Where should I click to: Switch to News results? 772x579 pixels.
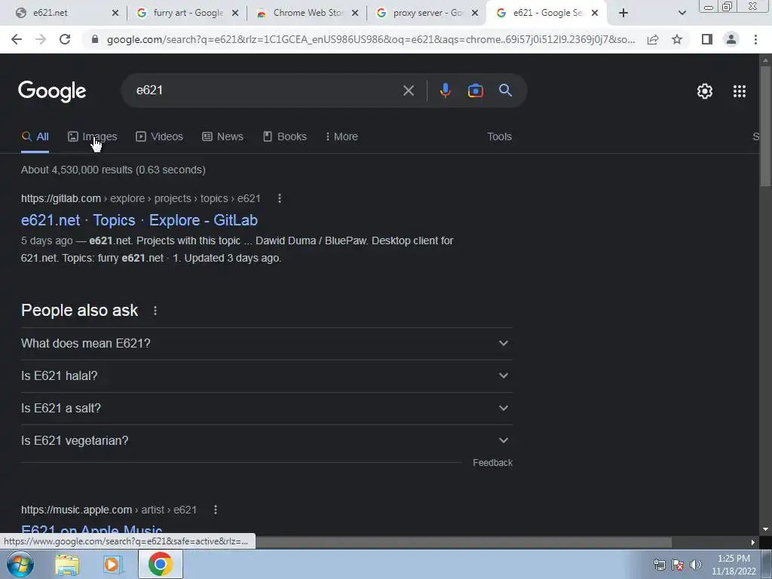pos(222,136)
